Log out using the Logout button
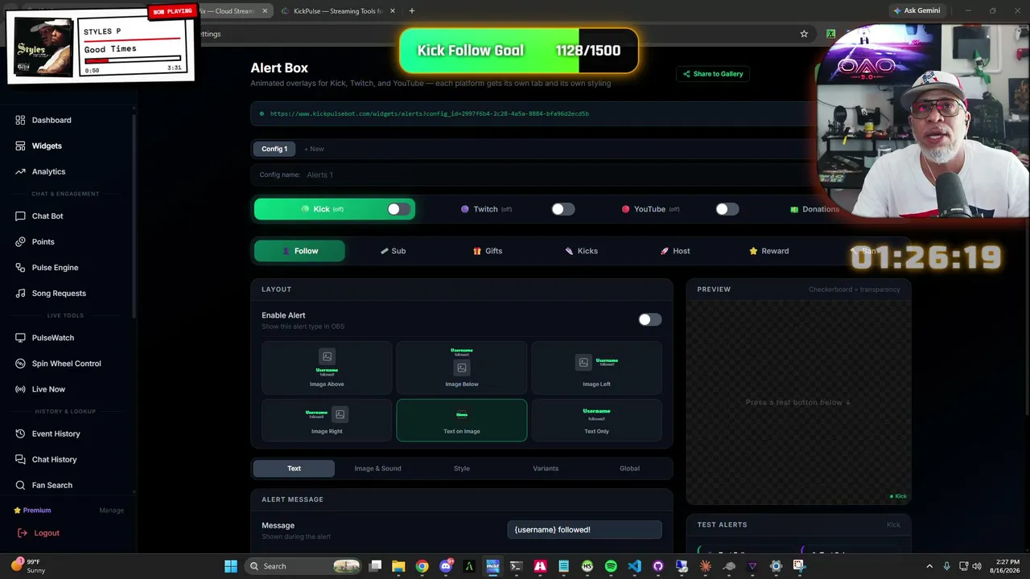This screenshot has width=1030, height=579. 39,533
